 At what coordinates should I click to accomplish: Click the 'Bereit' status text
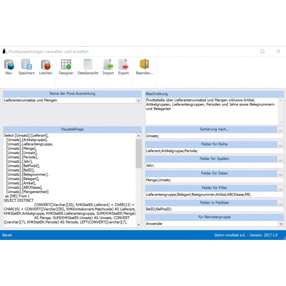(7, 235)
